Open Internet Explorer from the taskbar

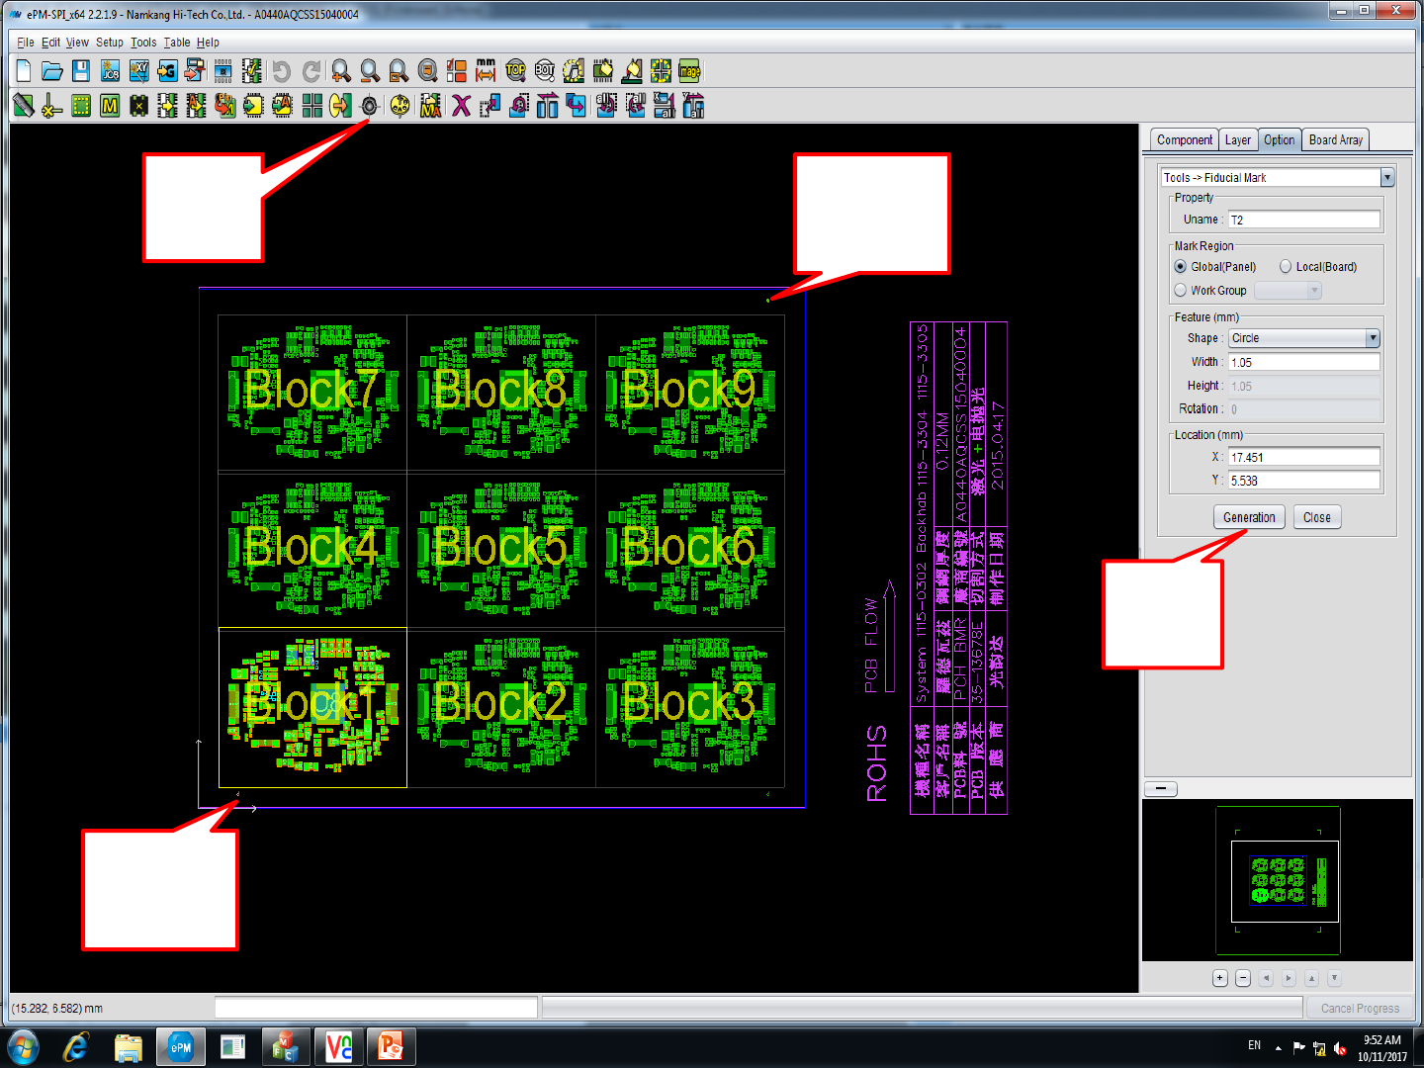[x=75, y=1047]
